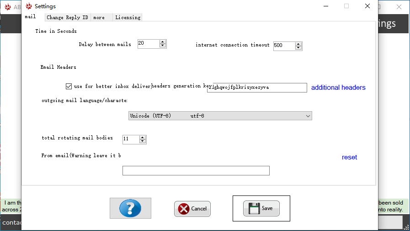Select the mail tab
410x231 pixels.
(30, 17)
